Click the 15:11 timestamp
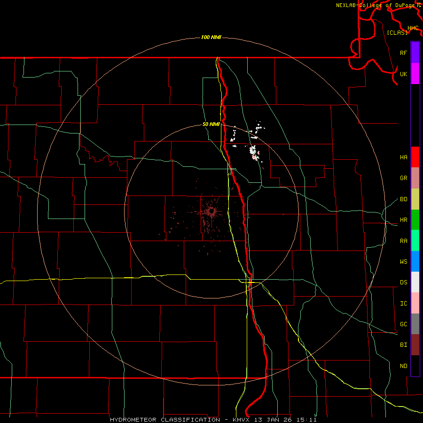423x423 pixels. click(306, 420)
